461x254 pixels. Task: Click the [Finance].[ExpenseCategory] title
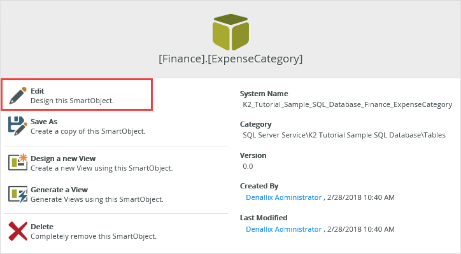(x=230, y=59)
